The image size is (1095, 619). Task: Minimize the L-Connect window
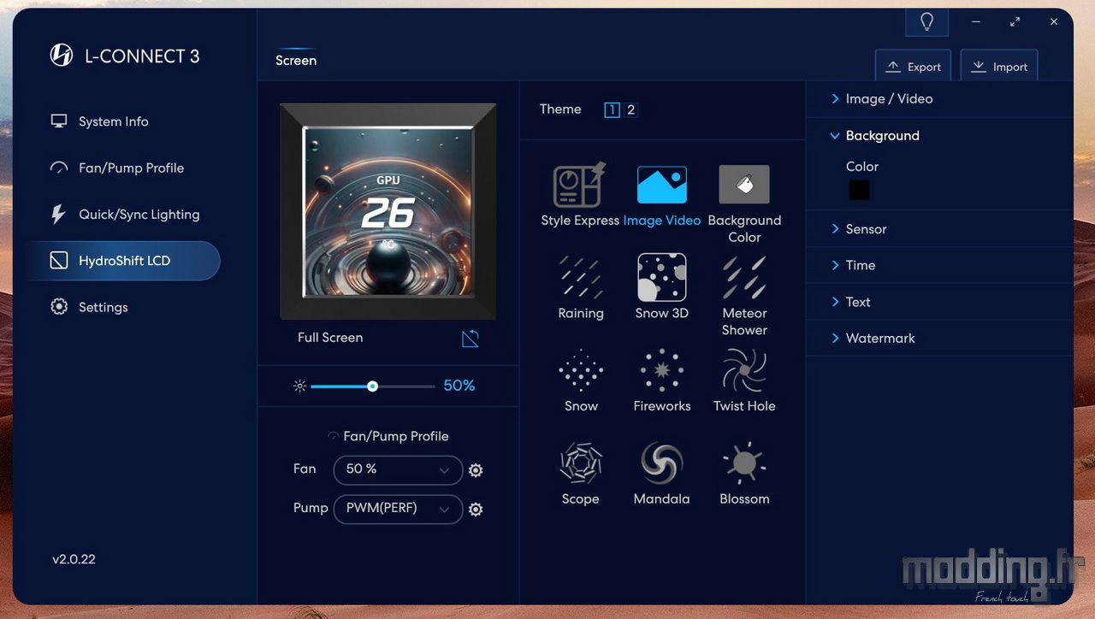point(976,22)
